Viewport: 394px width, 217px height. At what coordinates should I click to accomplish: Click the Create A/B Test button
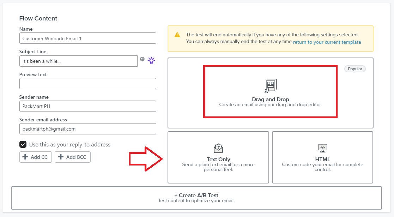click(x=196, y=198)
